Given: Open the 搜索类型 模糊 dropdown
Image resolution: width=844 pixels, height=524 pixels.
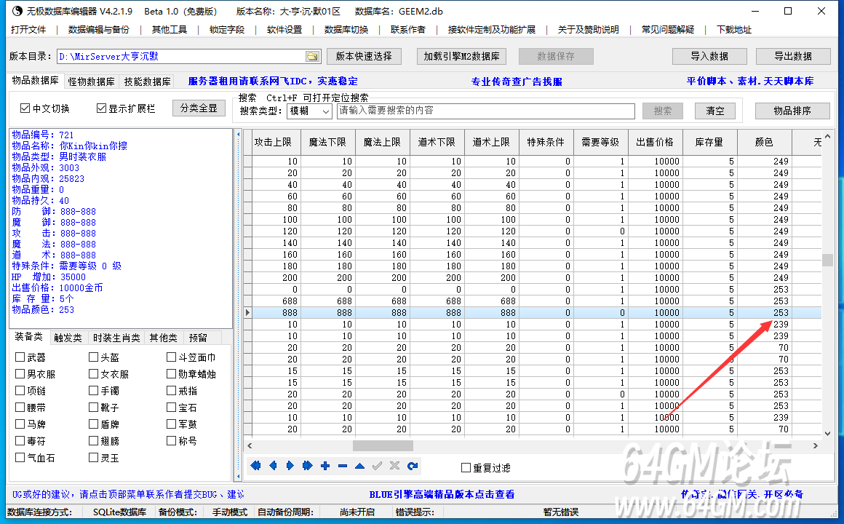Looking at the screenshot, I should click(x=309, y=111).
